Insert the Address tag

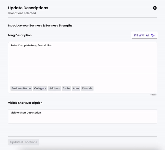coord(54,88)
